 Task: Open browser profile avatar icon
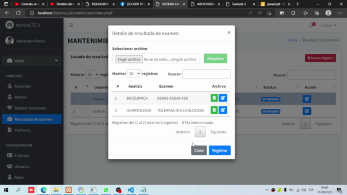tap(328, 13)
